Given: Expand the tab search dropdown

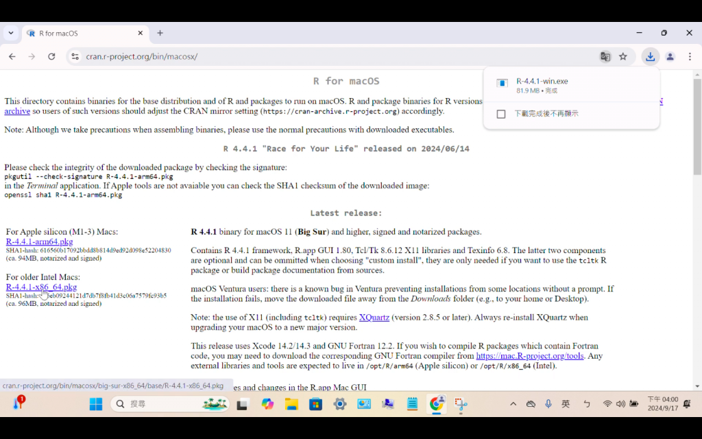Looking at the screenshot, I should tap(11, 33).
